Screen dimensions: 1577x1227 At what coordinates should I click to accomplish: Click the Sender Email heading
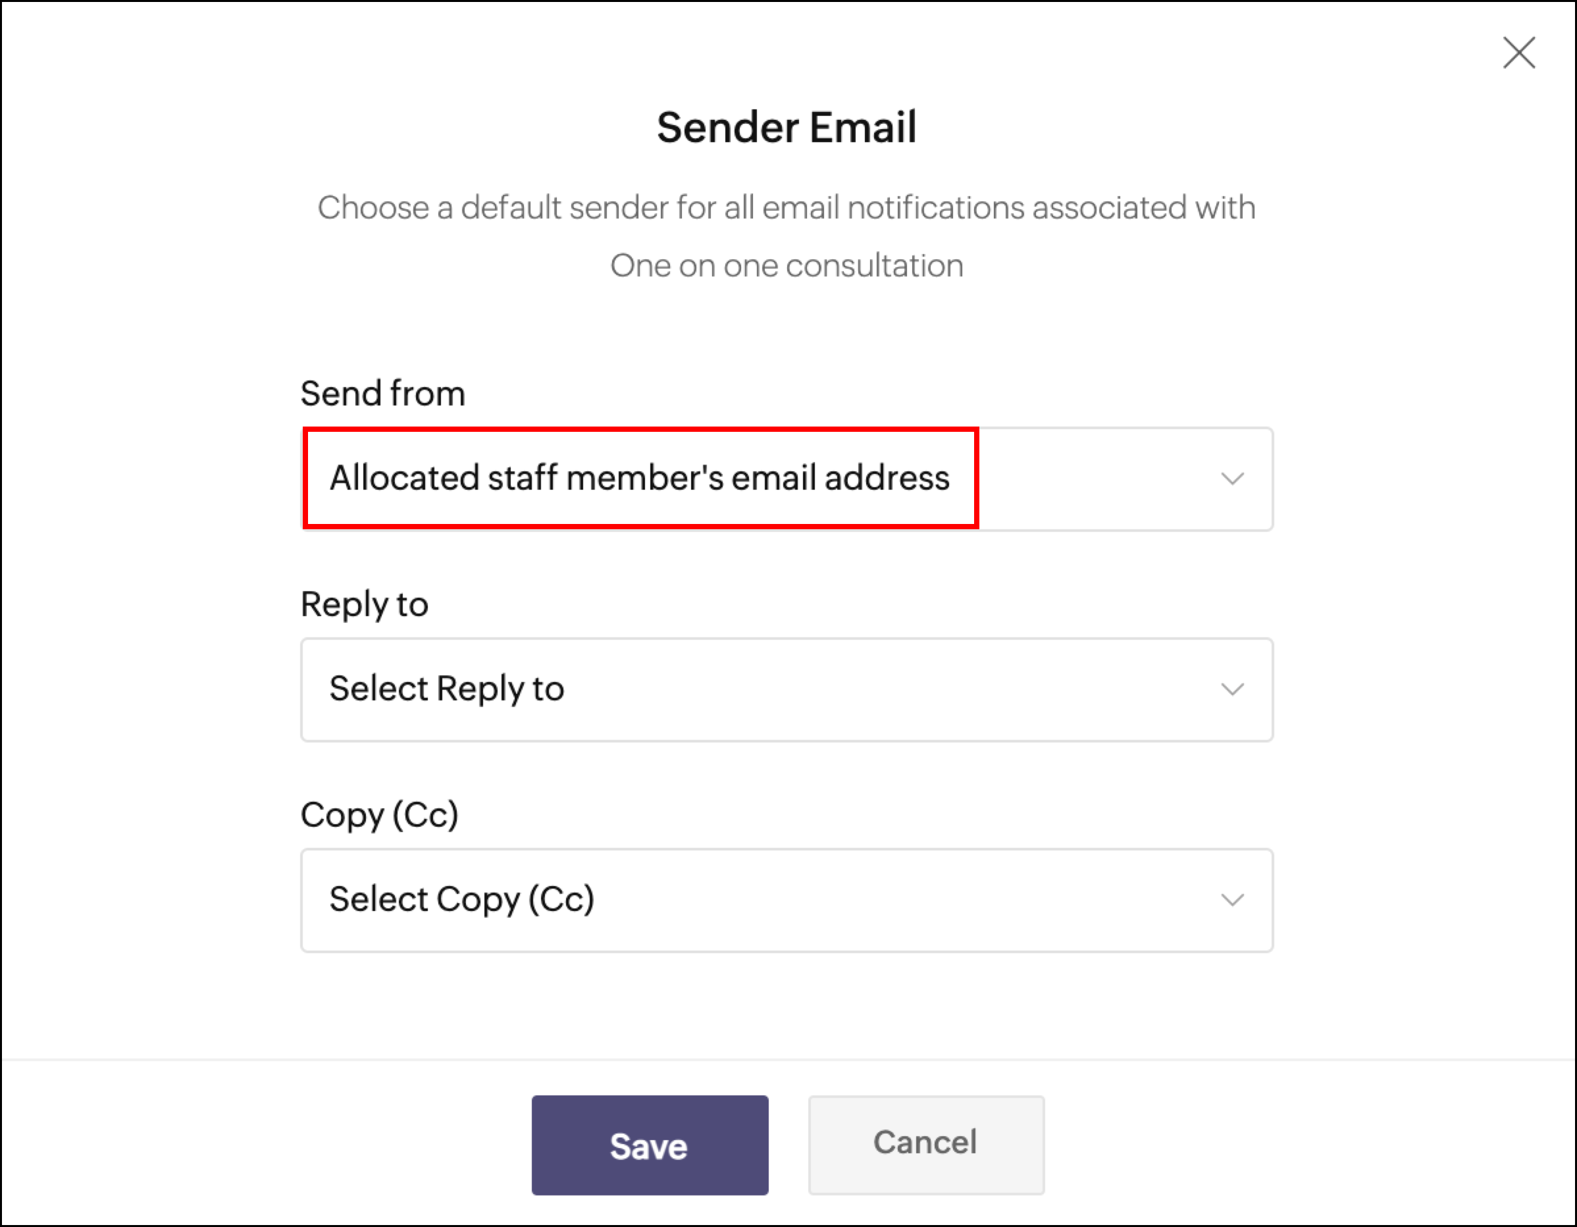click(x=787, y=127)
